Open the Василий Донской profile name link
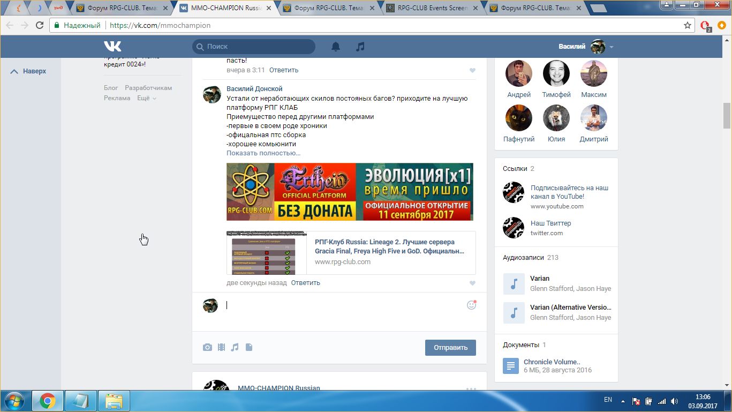This screenshot has width=732, height=412. pyautogui.click(x=254, y=89)
